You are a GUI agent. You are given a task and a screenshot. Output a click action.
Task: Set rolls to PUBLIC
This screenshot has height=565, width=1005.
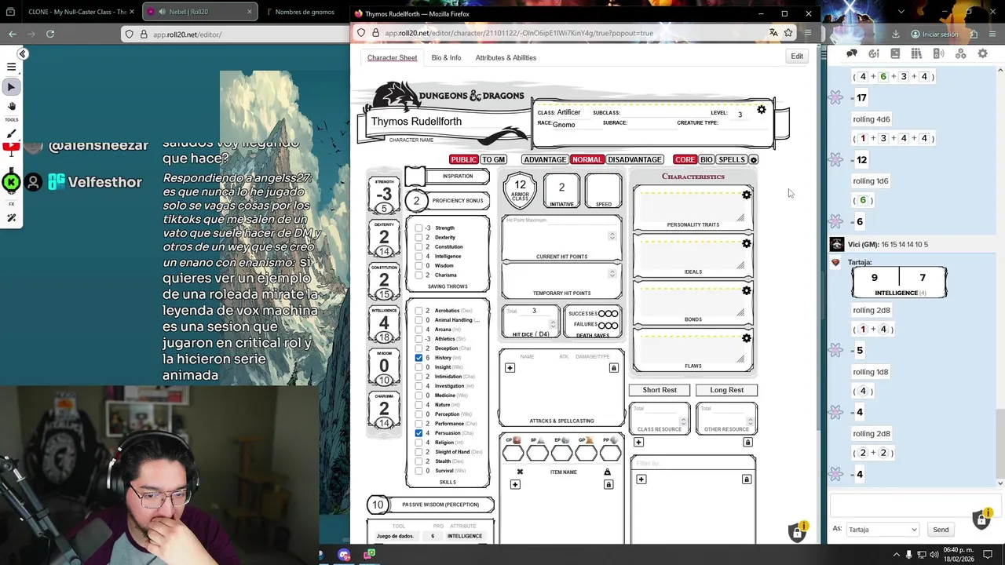[463, 160]
